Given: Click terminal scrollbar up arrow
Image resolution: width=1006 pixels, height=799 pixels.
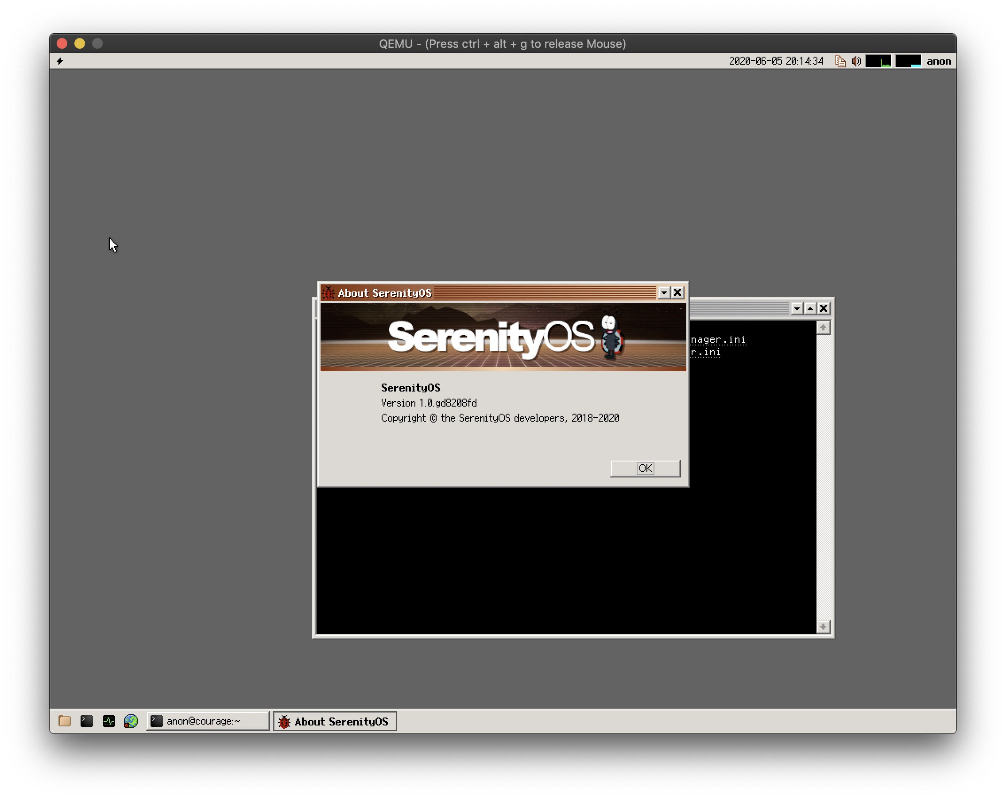Looking at the screenshot, I should tap(823, 328).
